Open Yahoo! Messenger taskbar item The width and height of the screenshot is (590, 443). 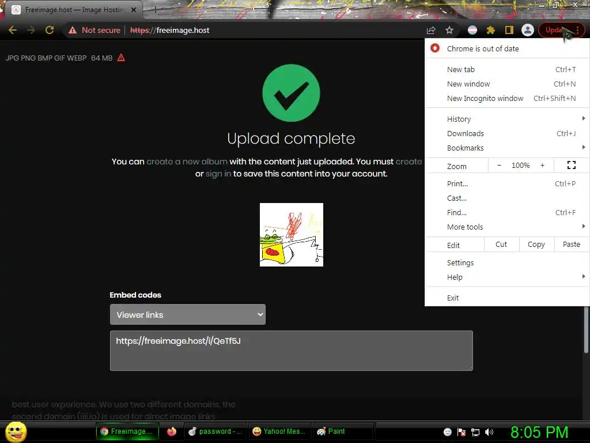click(x=279, y=431)
